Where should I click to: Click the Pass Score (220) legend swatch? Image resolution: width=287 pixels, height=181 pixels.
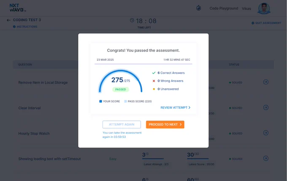click(x=125, y=101)
